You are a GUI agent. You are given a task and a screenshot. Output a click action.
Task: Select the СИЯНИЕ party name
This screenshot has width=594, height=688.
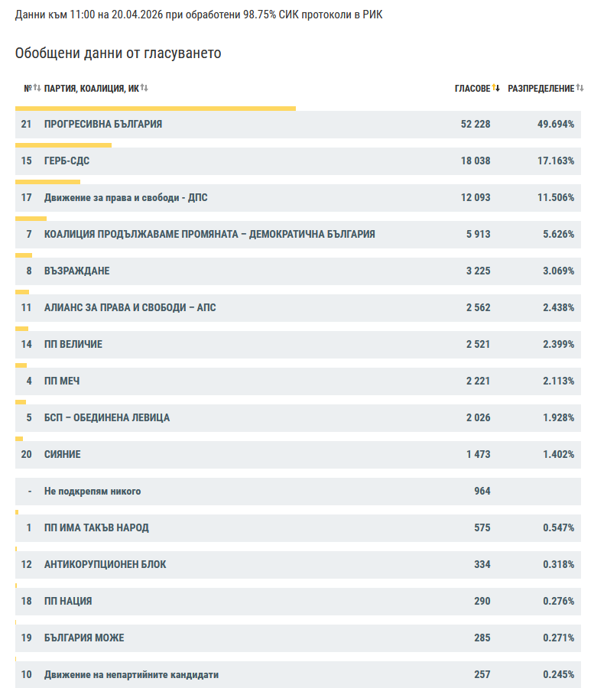(x=63, y=454)
